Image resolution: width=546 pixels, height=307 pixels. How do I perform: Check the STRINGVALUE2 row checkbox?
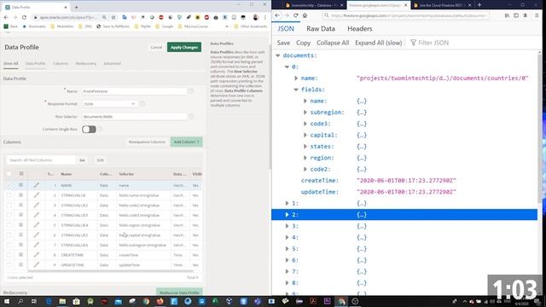pos(9,206)
